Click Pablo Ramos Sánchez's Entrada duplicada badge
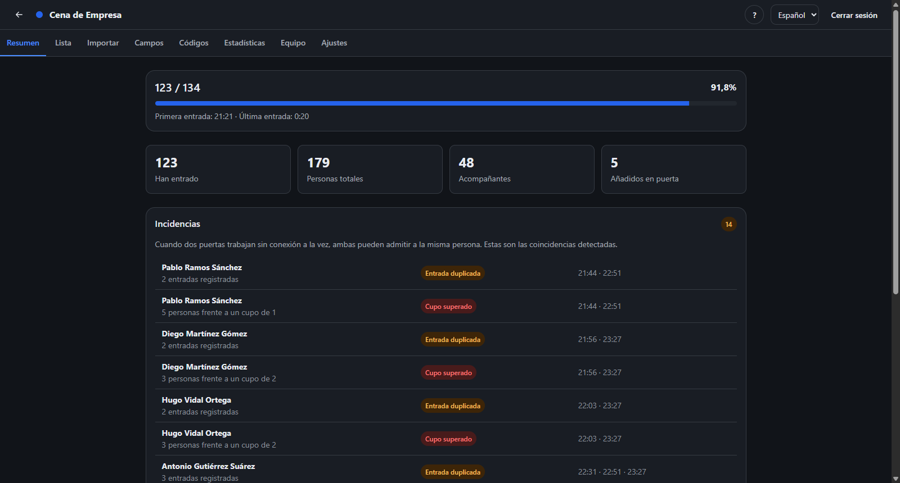This screenshot has height=483, width=900. coord(453,274)
